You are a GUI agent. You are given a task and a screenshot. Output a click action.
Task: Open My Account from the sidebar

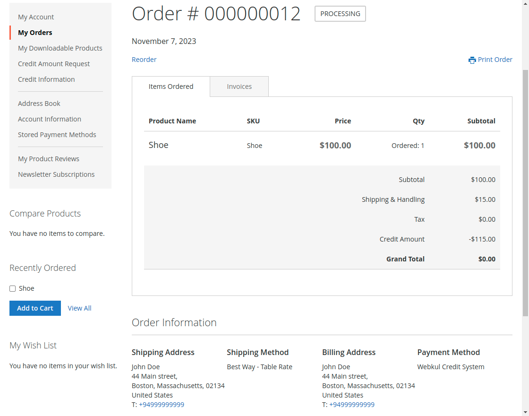36,17
